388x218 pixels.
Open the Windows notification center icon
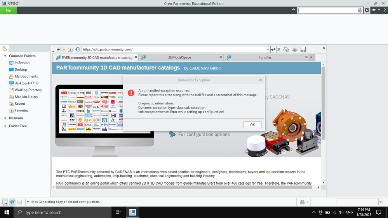point(379,212)
